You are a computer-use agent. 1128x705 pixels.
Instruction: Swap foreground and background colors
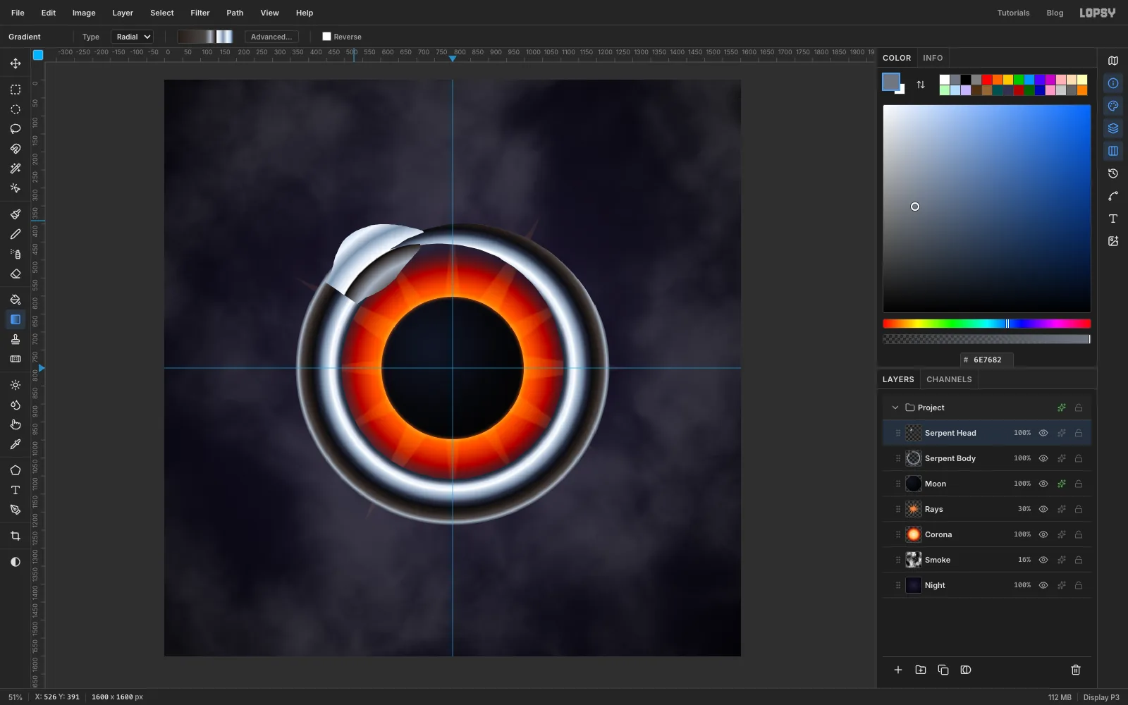tap(921, 85)
